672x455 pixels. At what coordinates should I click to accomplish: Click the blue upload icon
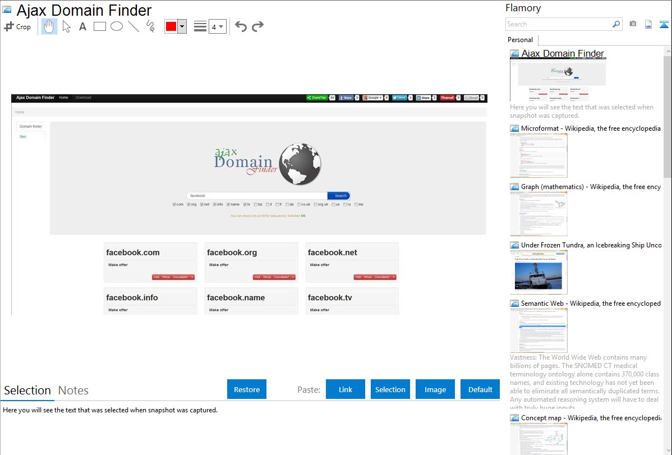coord(664,24)
